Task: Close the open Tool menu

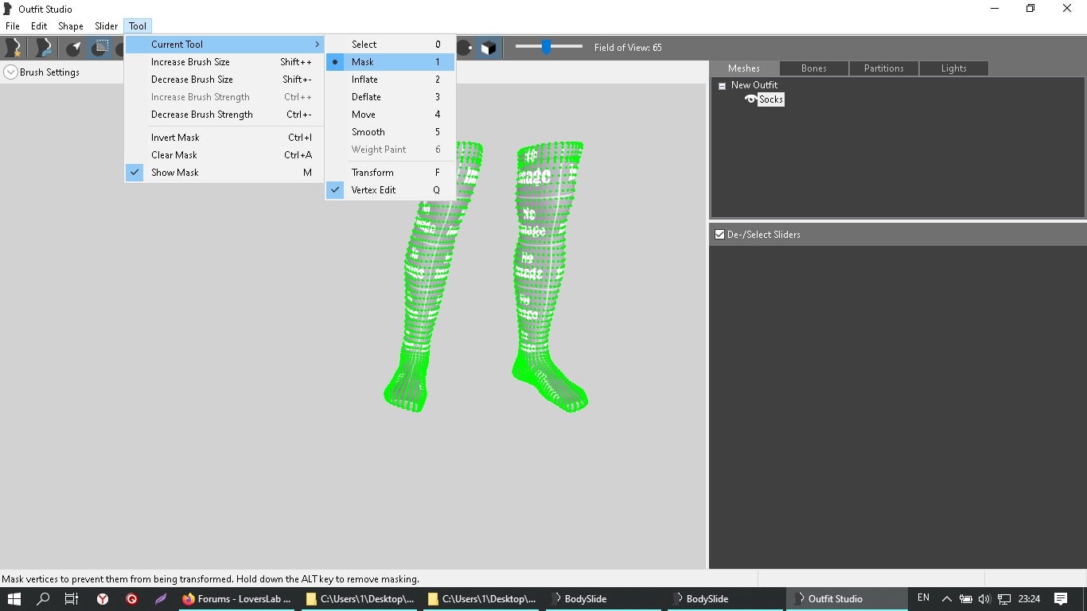Action: (x=138, y=26)
